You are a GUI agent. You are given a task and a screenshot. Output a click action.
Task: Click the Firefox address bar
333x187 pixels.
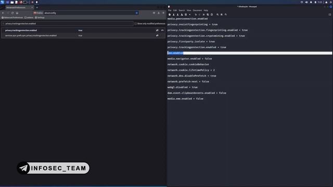pos(86,13)
